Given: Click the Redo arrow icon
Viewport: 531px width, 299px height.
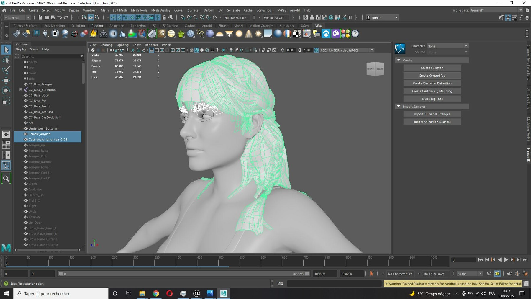Looking at the screenshot, I should click(66, 18).
